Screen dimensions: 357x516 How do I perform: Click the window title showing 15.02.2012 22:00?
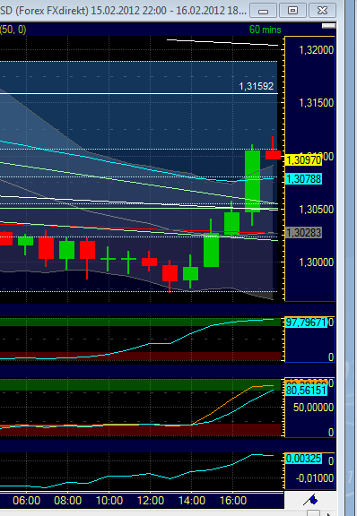123,11
